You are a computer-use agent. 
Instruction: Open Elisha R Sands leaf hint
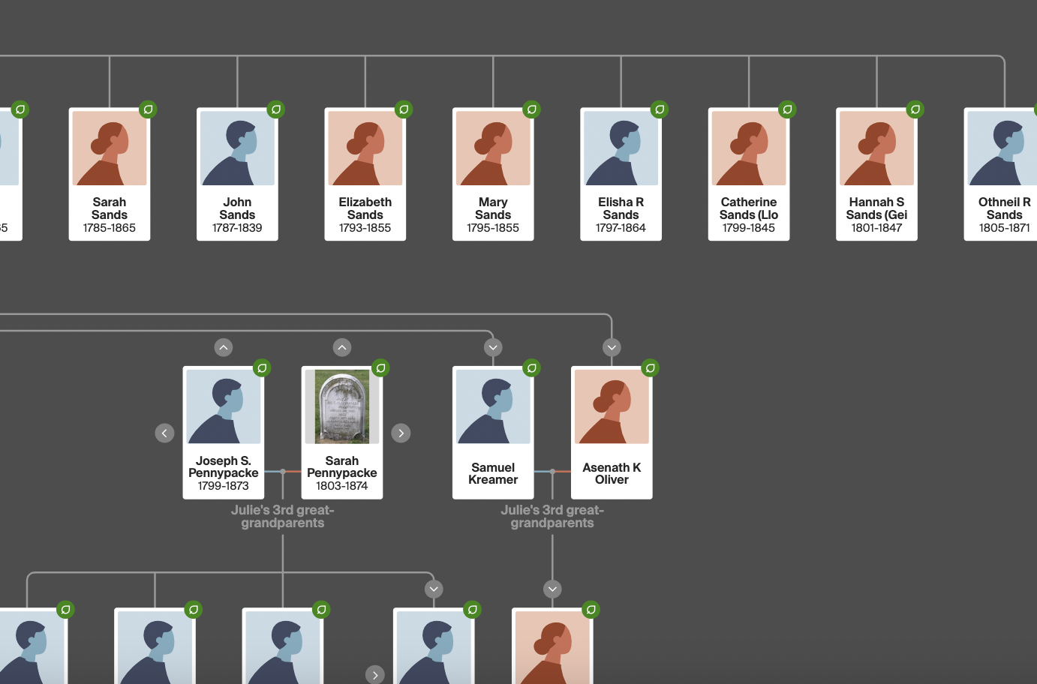coord(660,109)
